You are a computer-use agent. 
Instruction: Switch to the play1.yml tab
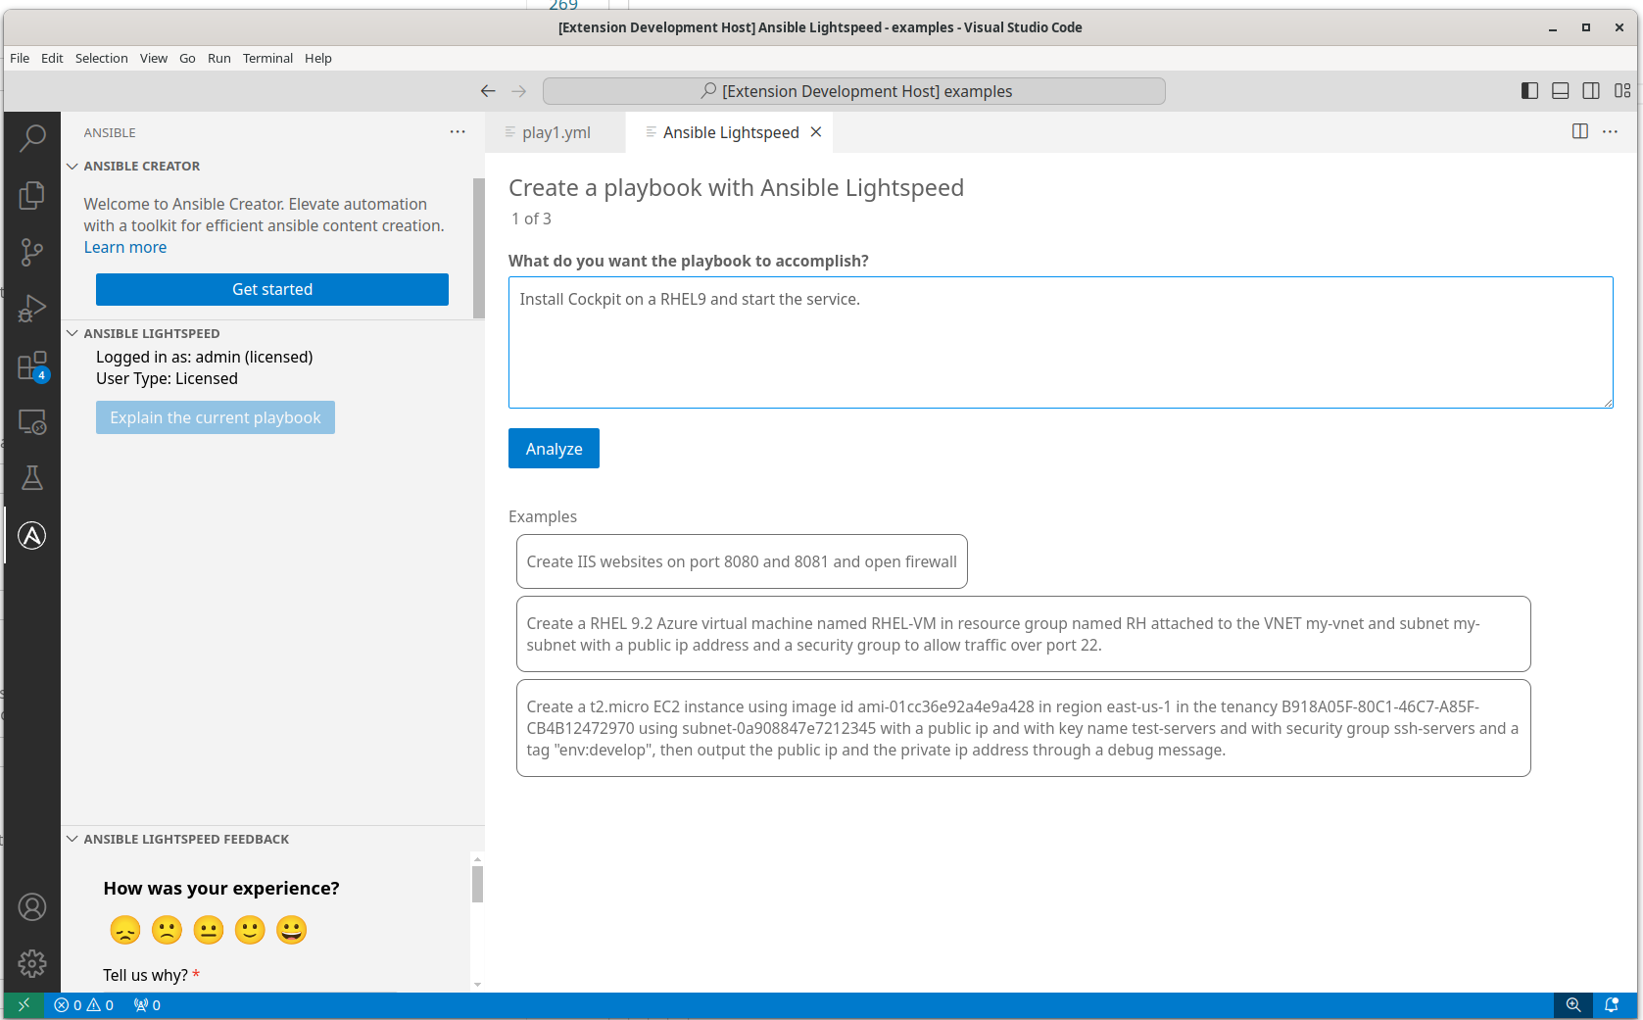click(x=556, y=132)
